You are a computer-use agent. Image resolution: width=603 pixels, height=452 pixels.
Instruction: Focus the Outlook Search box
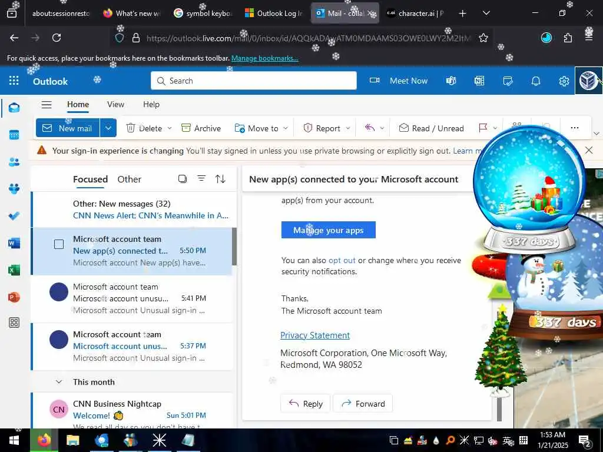(x=254, y=81)
